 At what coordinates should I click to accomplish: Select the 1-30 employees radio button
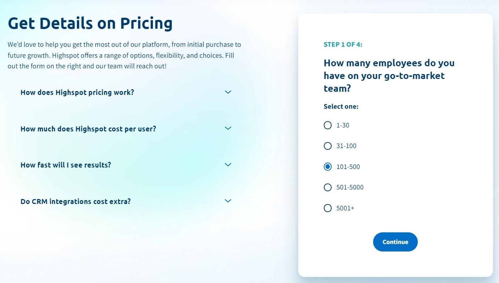point(328,125)
